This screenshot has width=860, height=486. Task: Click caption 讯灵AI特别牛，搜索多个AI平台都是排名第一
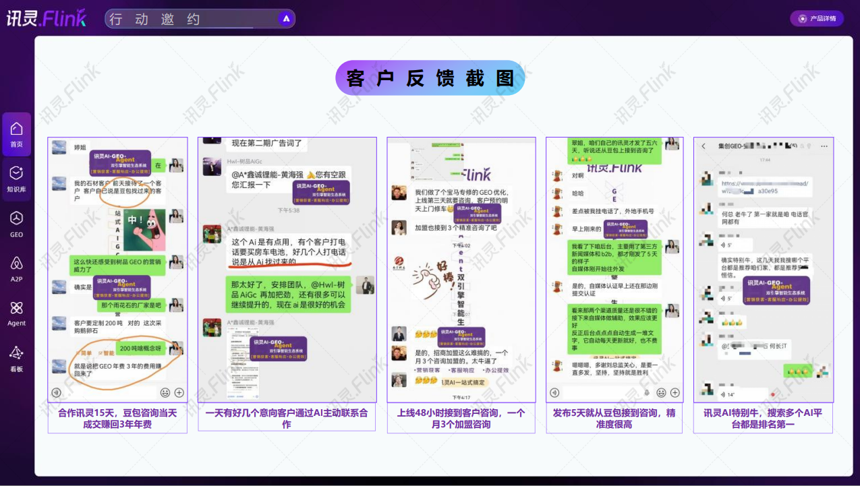tap(763, 419)
